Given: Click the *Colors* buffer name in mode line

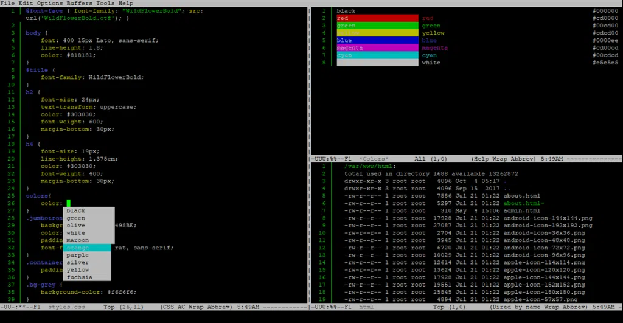Looking at the screenshot, I should click(374, 159).
